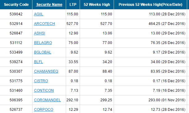
Task: Open the AGIIL security link
Action: click(39, 14)
